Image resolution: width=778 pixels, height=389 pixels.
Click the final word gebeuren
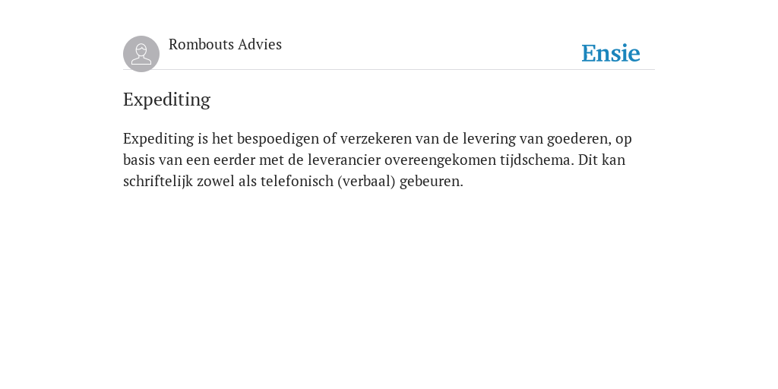tap(432, 182)
